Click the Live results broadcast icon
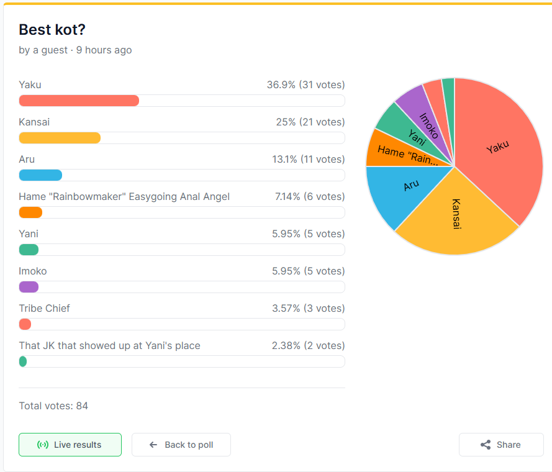This screenshot has height=472, width=552. 43,445
